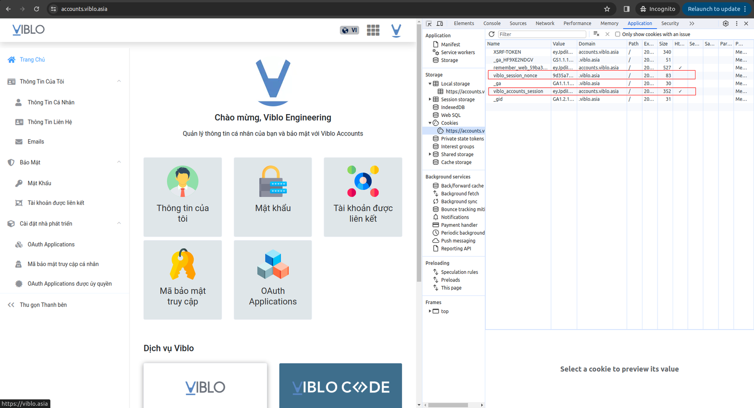This screenshot has height=408, width=754.
Task: Open DevTools settings gear
Action: (x=726, y=23)
